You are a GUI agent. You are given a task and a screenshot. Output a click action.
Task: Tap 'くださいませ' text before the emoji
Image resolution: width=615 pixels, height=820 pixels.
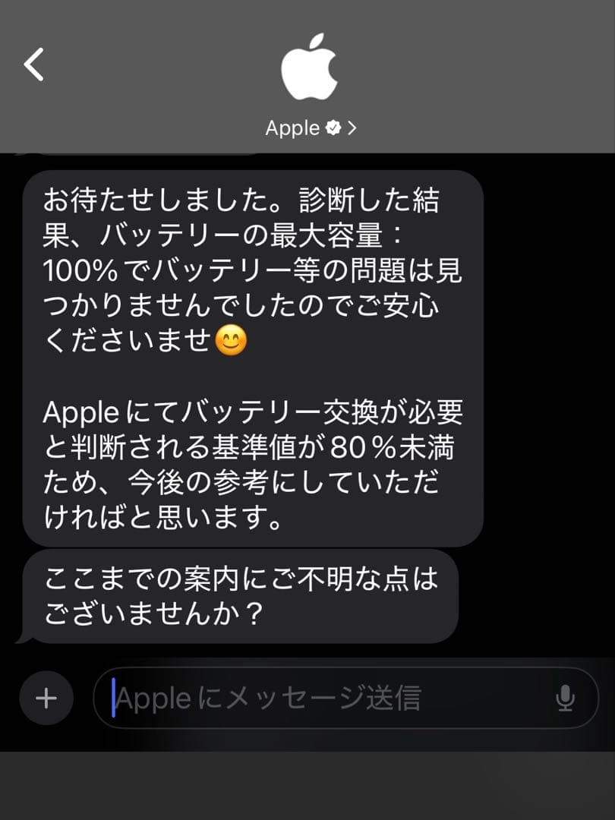tap(128, 340)
